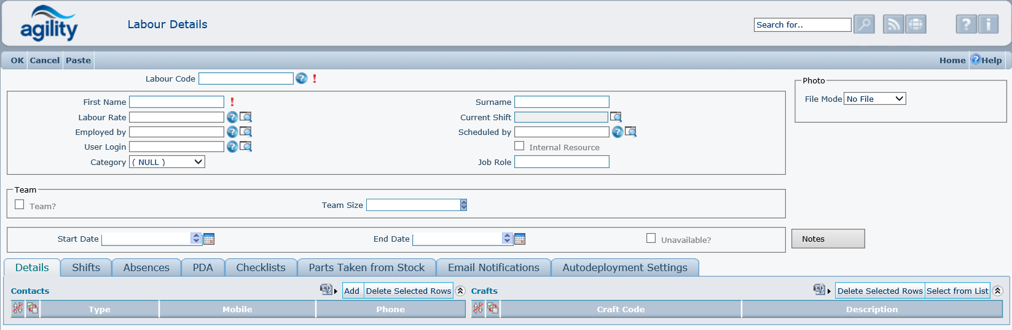This screenshot has height=330, width=1012.
Task: Open Current Shift lookup icon
Action: click(x=616, y=117)
